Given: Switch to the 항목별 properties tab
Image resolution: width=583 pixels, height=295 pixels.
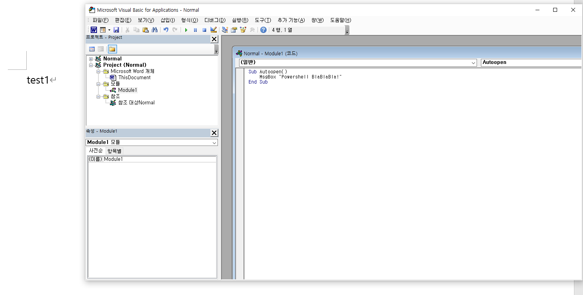Looking at the screenshot, I should pos(115,151).
